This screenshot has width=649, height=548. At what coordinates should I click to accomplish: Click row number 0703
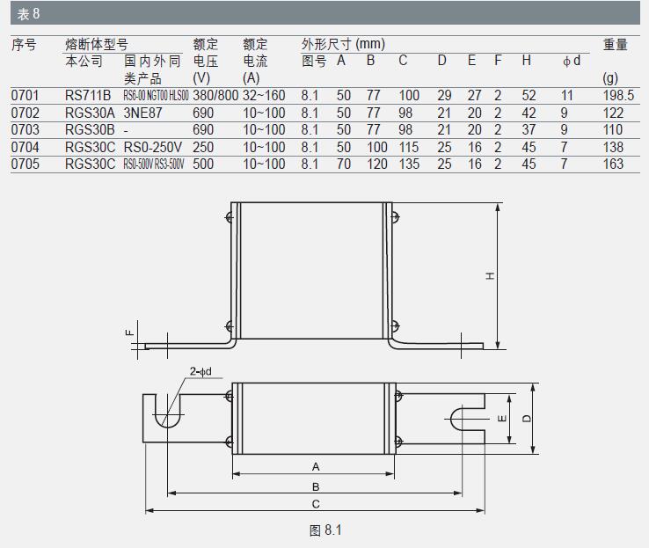[26, 130]
